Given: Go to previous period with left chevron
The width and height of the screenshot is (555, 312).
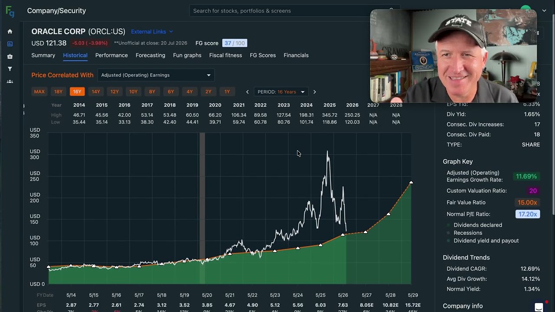Looking at the screenshot, I should [248, 92].
